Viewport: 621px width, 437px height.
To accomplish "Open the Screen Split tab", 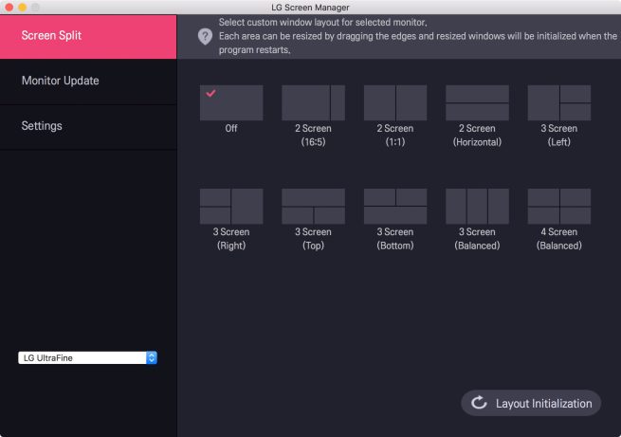I will [x=88, y=37].
